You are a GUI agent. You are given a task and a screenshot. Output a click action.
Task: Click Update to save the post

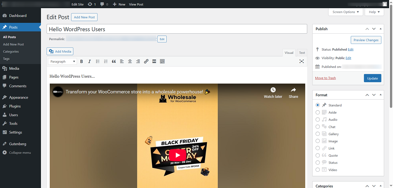click(372, 78)
